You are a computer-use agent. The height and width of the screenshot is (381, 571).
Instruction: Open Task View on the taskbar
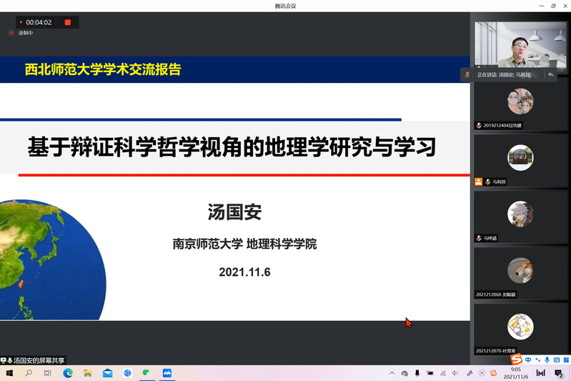(48, 373)
